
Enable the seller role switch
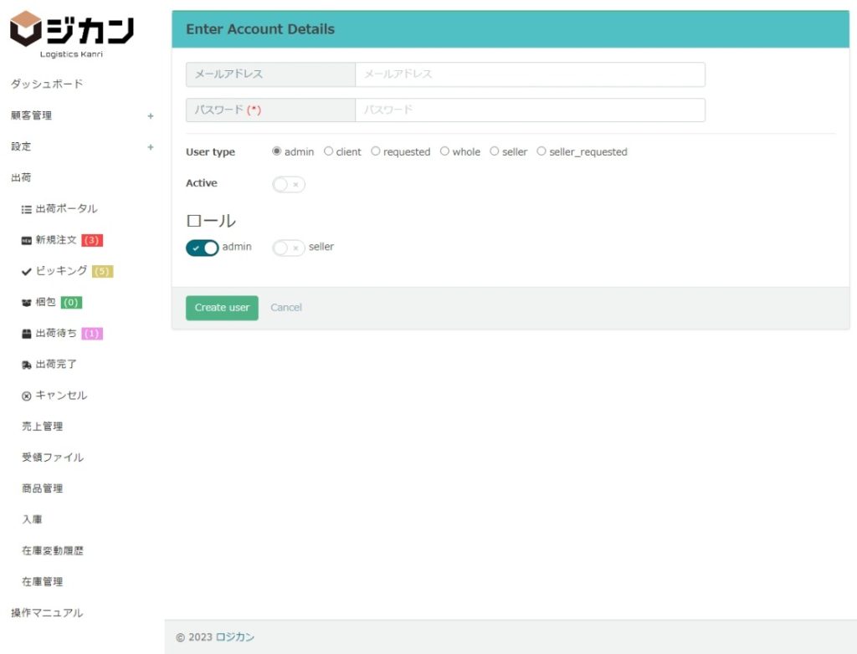click(289, 248)
